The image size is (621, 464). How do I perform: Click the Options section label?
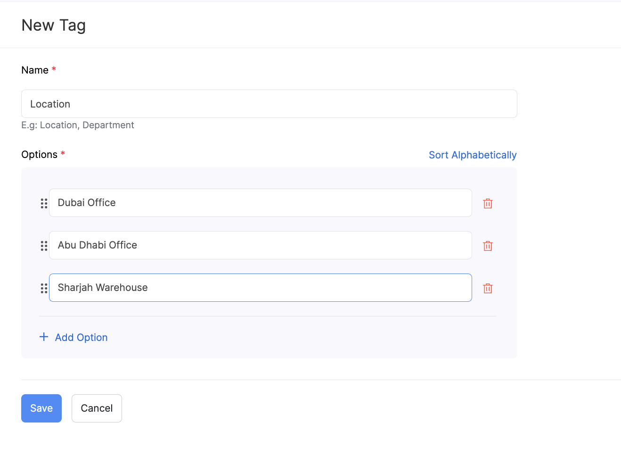(x=39, y=155)
